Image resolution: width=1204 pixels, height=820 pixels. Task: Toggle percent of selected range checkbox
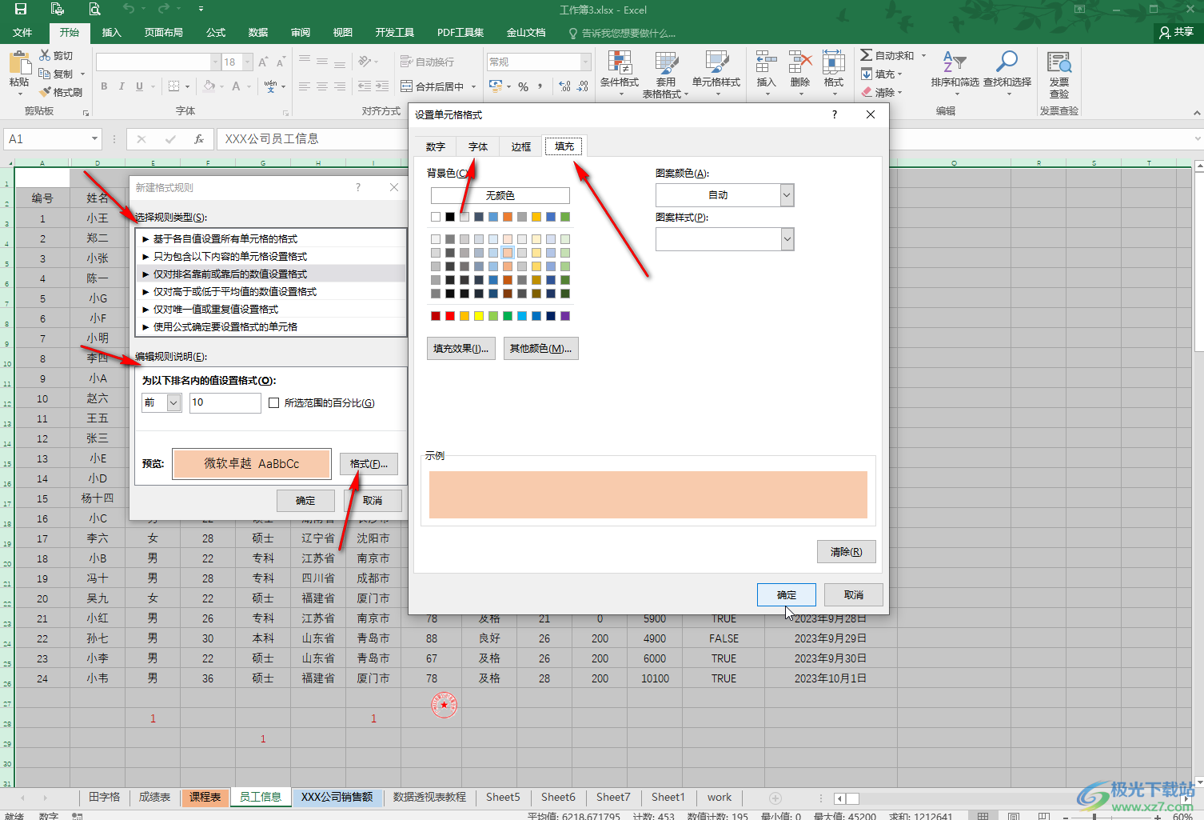(x=274, y=402)
